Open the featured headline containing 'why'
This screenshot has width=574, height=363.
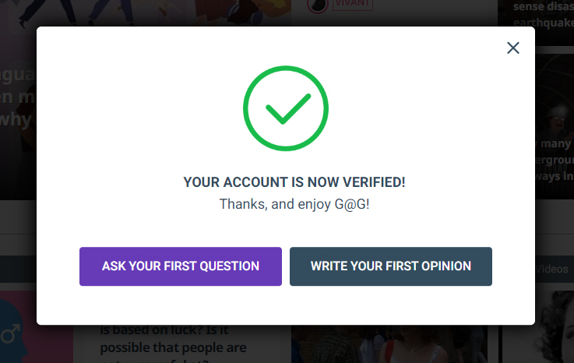(x=18, y=97)
